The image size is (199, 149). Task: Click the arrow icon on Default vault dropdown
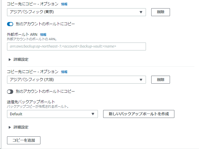(93, 114)
